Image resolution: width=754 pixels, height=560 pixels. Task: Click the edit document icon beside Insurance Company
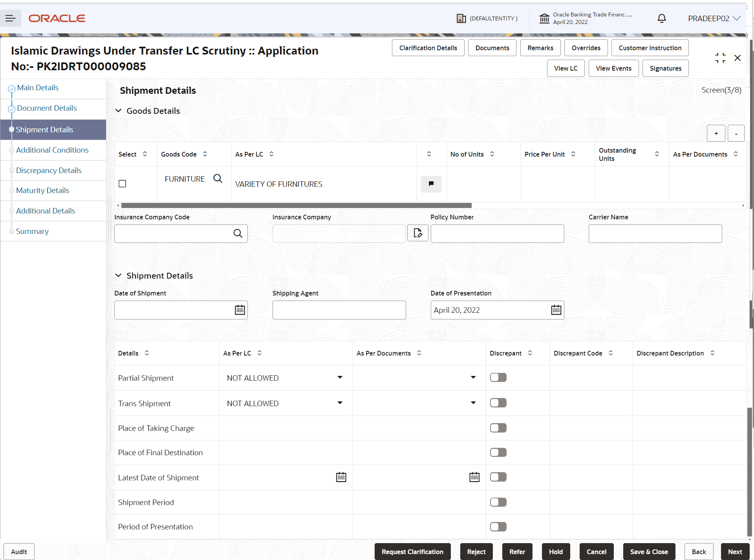pyautogui.click(x=417, y=233)
